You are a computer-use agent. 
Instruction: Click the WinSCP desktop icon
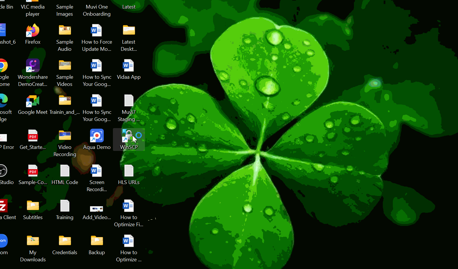(129, 137)
